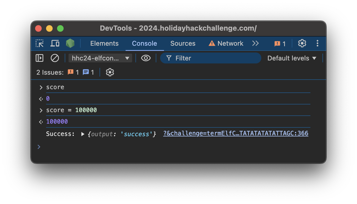
Task: Toggle the console sidebar panel
Action: (x=39, y=58)
